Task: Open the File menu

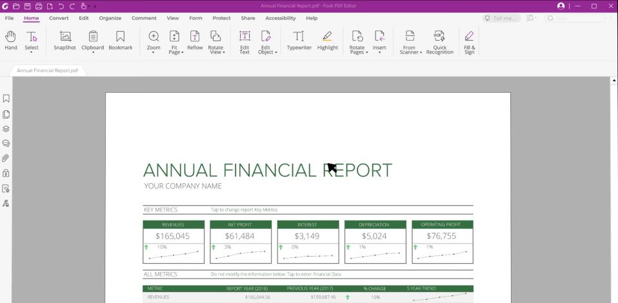Action: click(9, 18)
